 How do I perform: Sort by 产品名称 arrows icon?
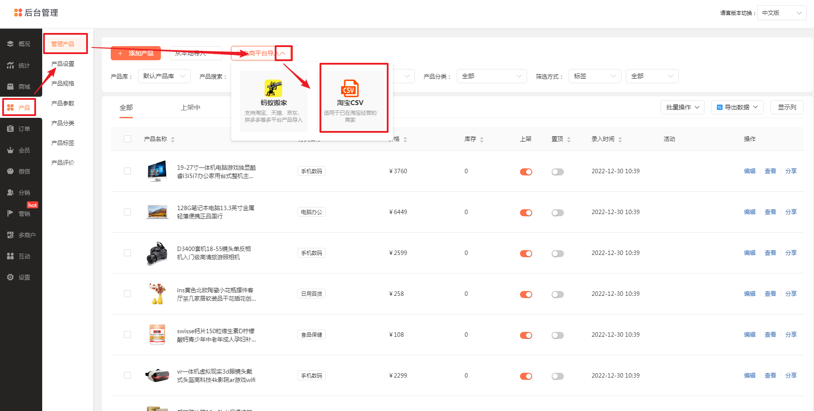(x=173, y=139)
